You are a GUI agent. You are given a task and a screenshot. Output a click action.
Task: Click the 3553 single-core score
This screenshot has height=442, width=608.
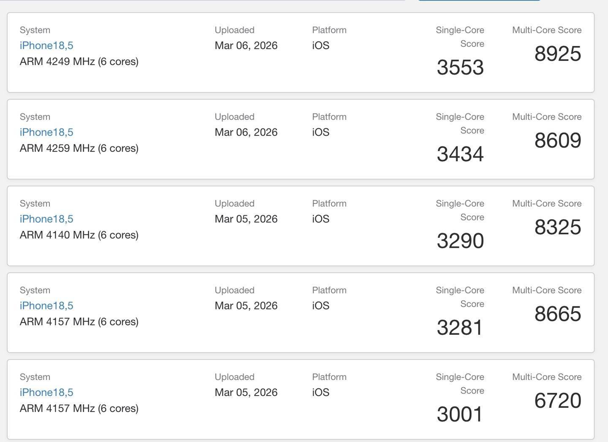click(460, 68)
